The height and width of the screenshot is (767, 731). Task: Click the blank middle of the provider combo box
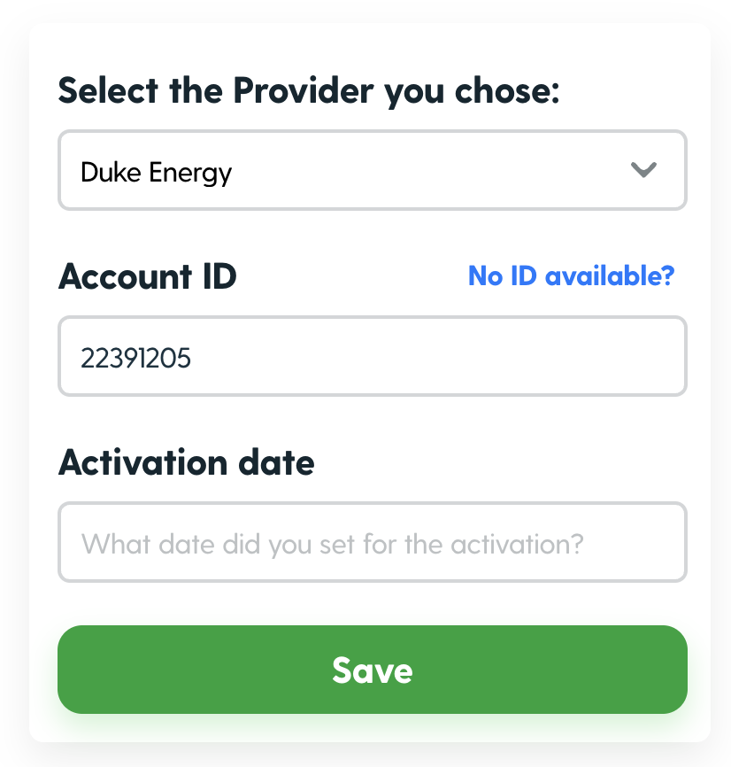[430, 171]
